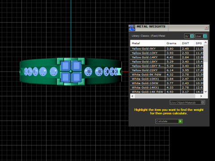The height and width of the screenshot is (161, 215).
Task: Click the vertical scrollbar thumb
Action: pos(206,53)
